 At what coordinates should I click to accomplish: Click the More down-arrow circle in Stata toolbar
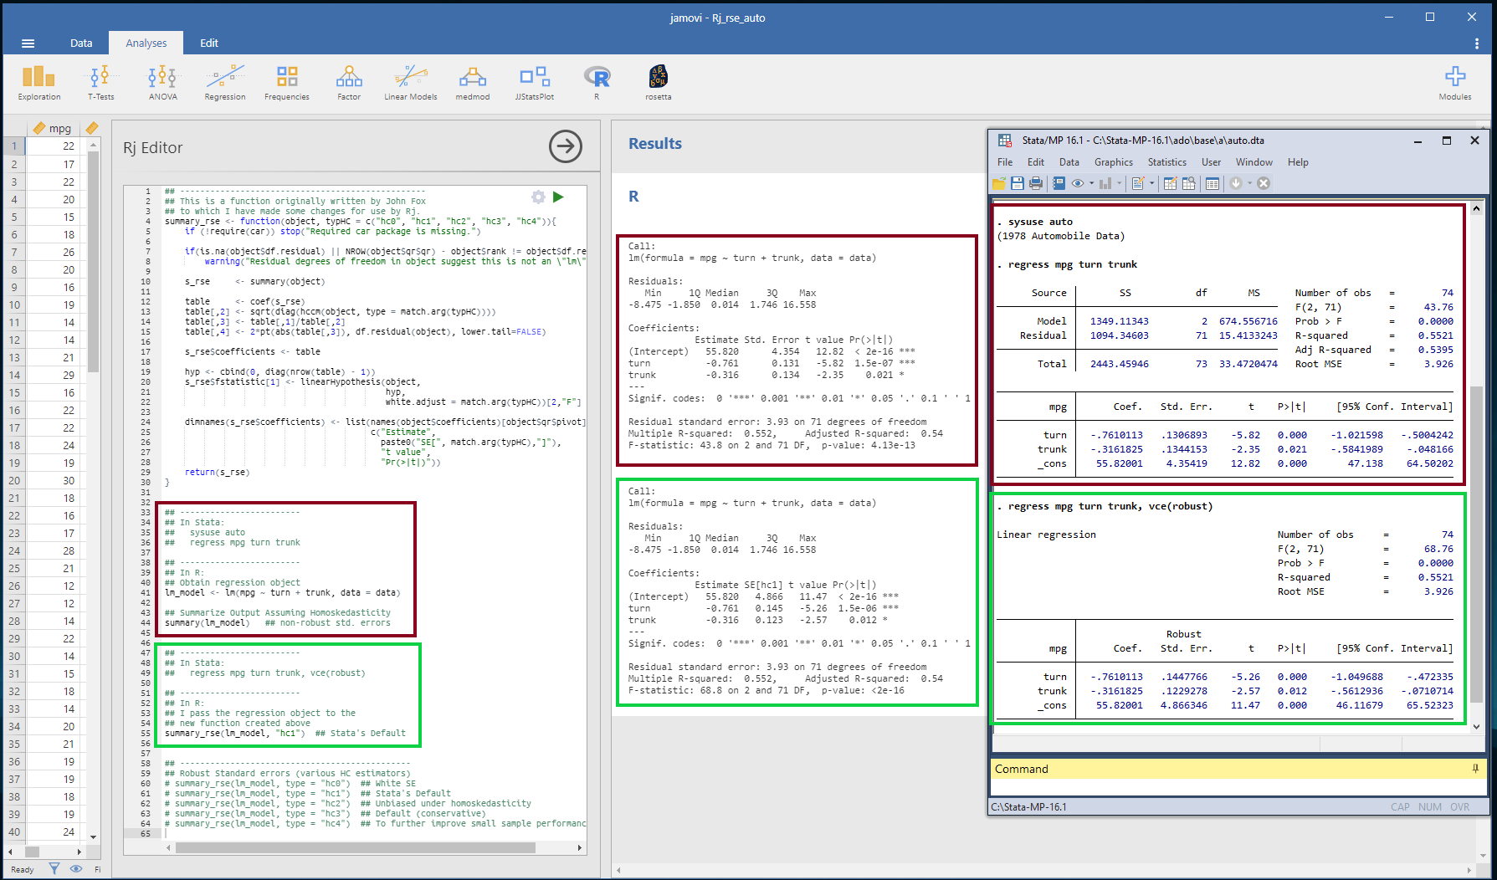[1236, 183]
